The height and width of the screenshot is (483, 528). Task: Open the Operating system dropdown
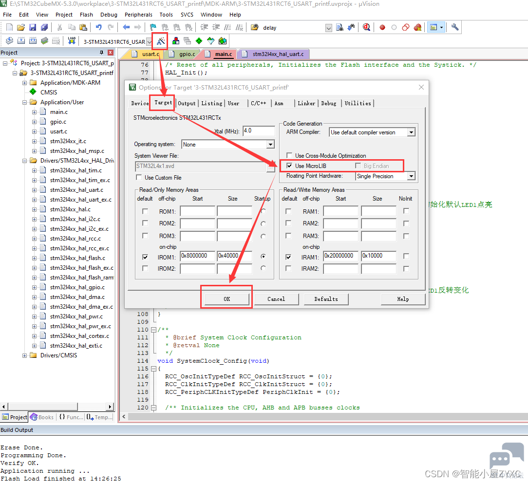[270, 145]
